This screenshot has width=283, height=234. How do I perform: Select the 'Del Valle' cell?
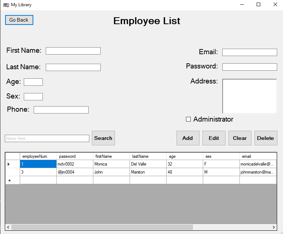[x=148, y=164]
